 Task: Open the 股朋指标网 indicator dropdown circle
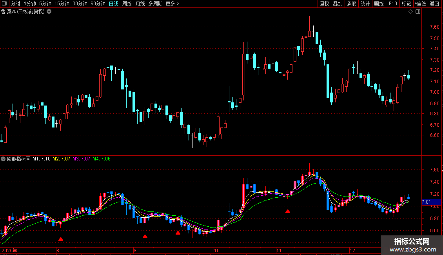(x=3, y=159)
